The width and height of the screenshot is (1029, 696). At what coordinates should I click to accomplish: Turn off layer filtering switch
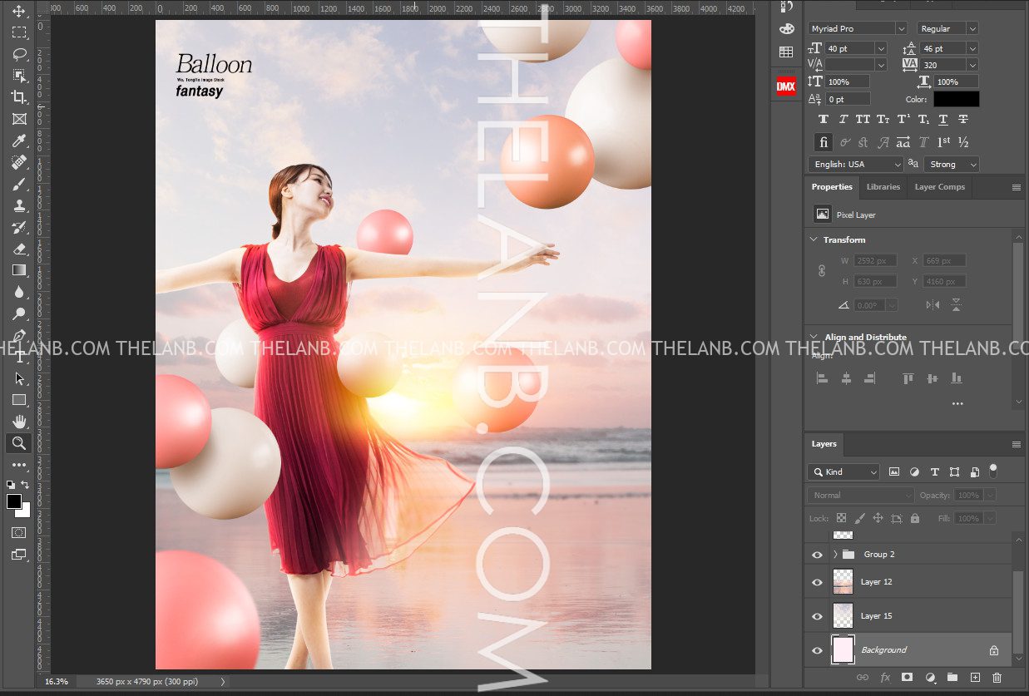click(x=992, y=471)
